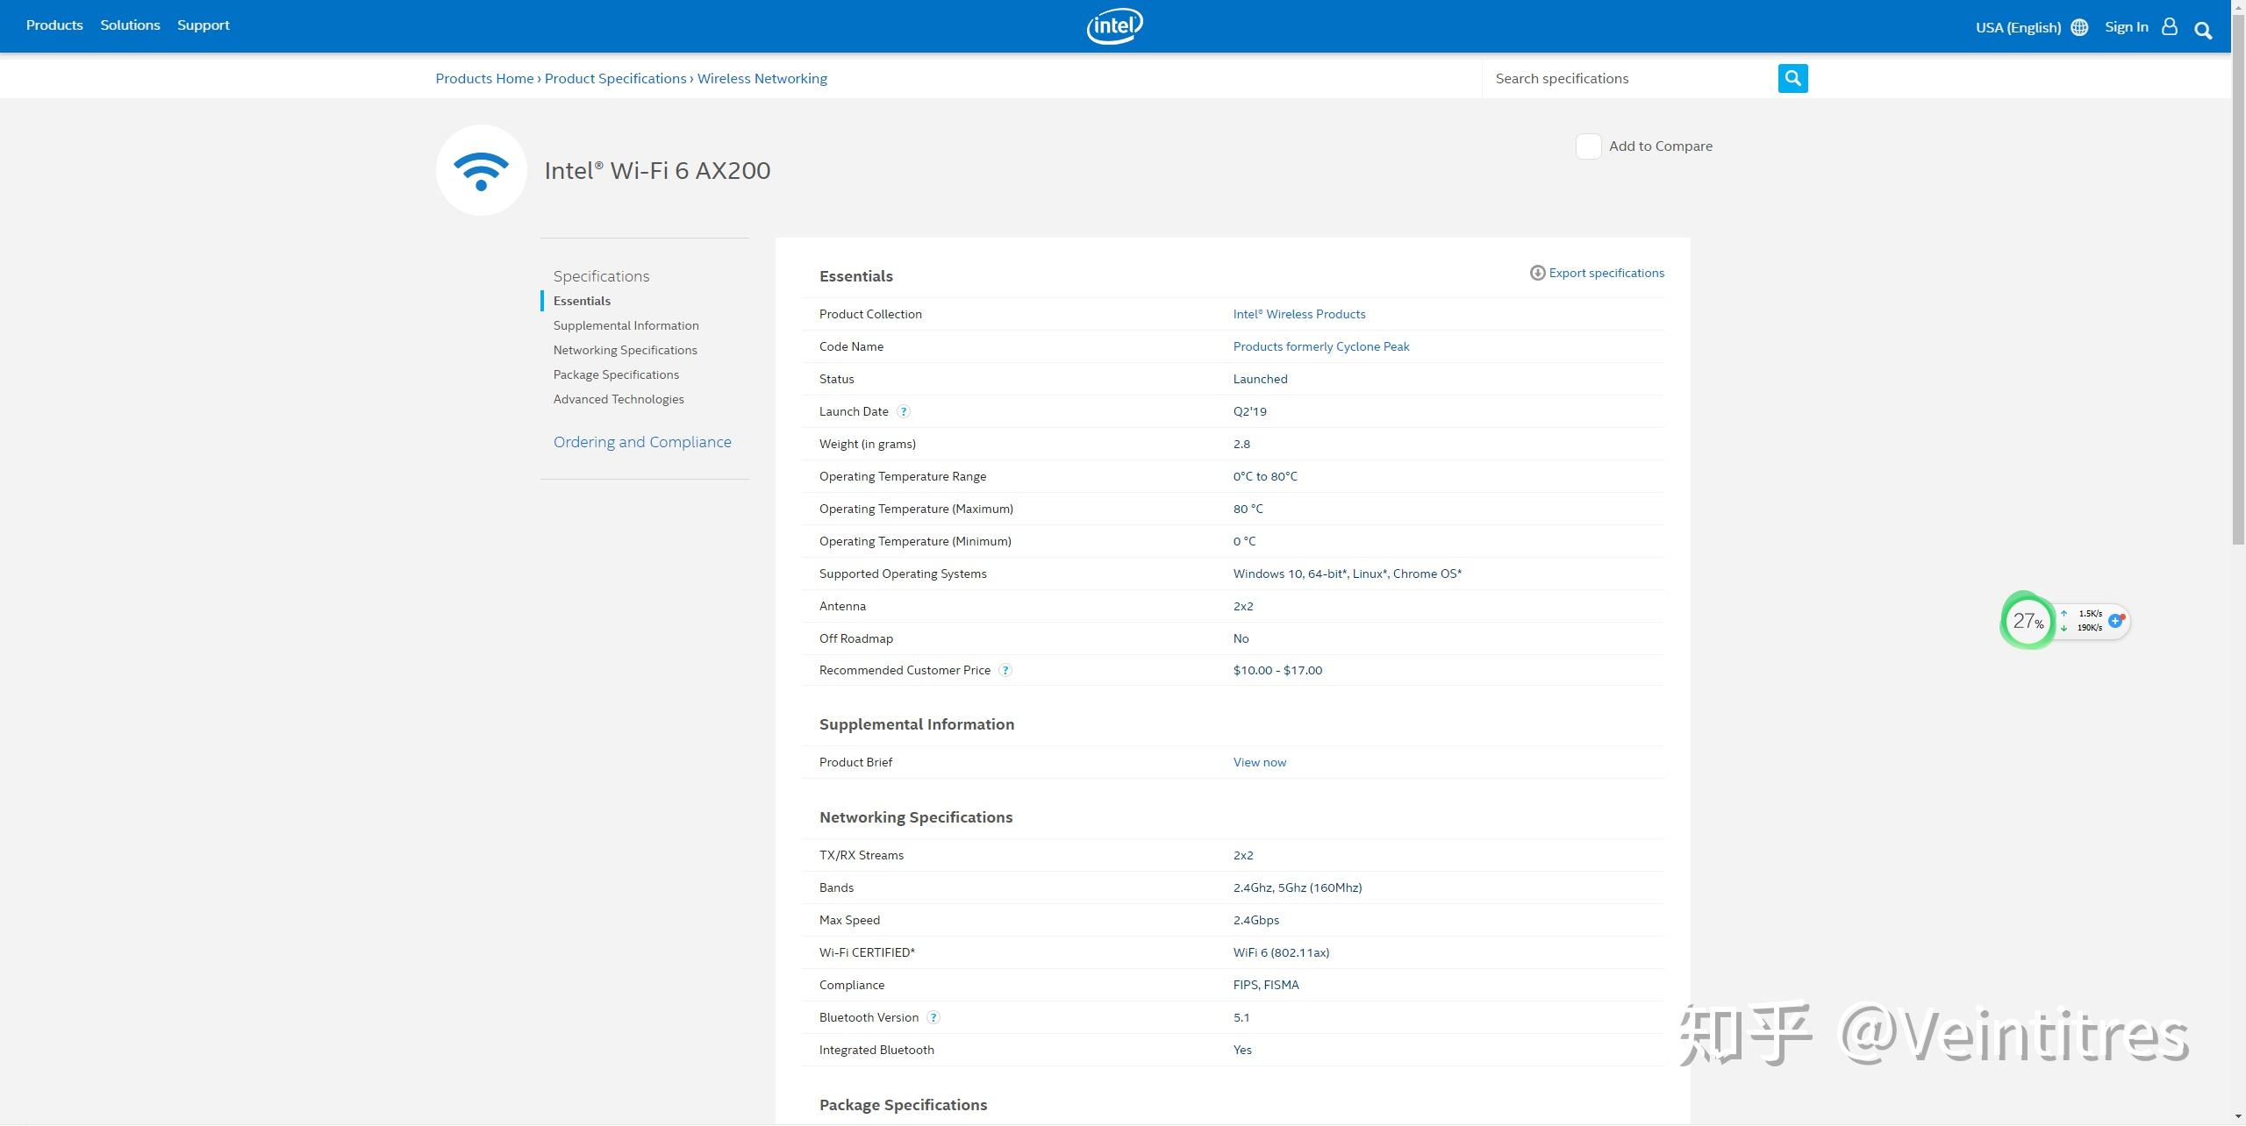Open the header search magnifier icon
Viewport: 2246px width, 1126px height.
pos(2203,31)
